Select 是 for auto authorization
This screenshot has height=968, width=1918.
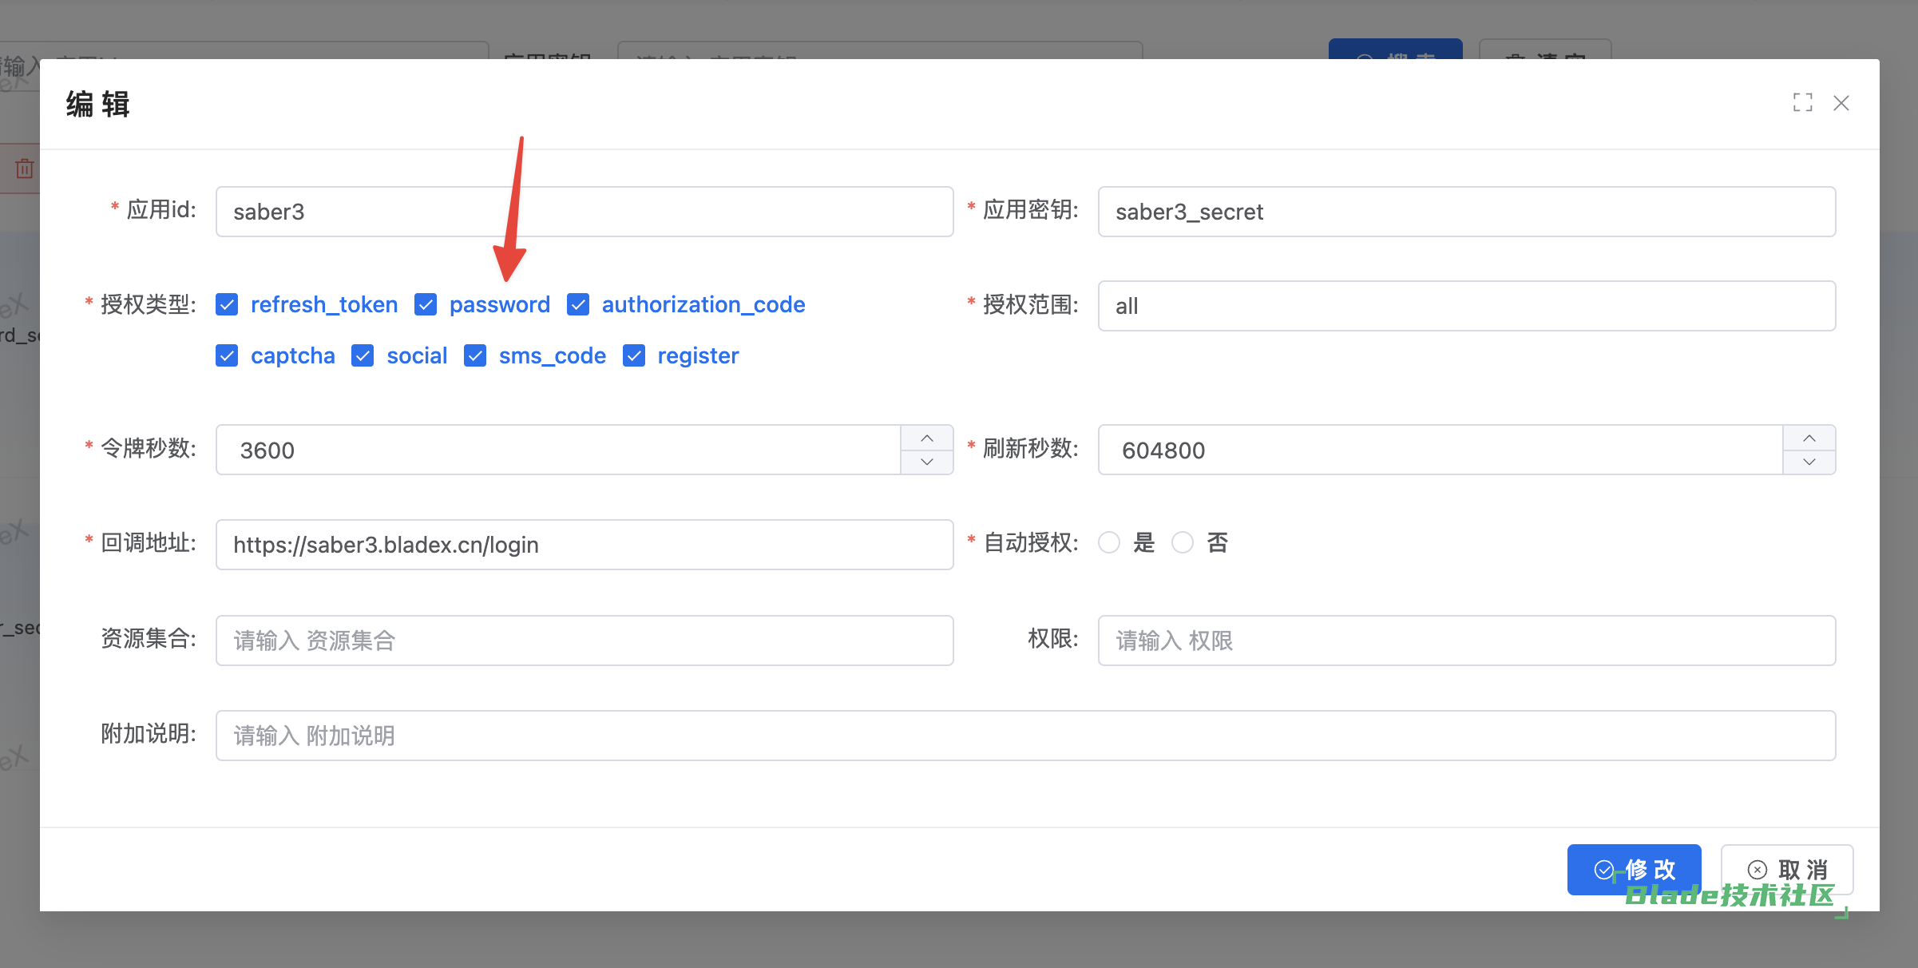click(x=1109, y=543)
